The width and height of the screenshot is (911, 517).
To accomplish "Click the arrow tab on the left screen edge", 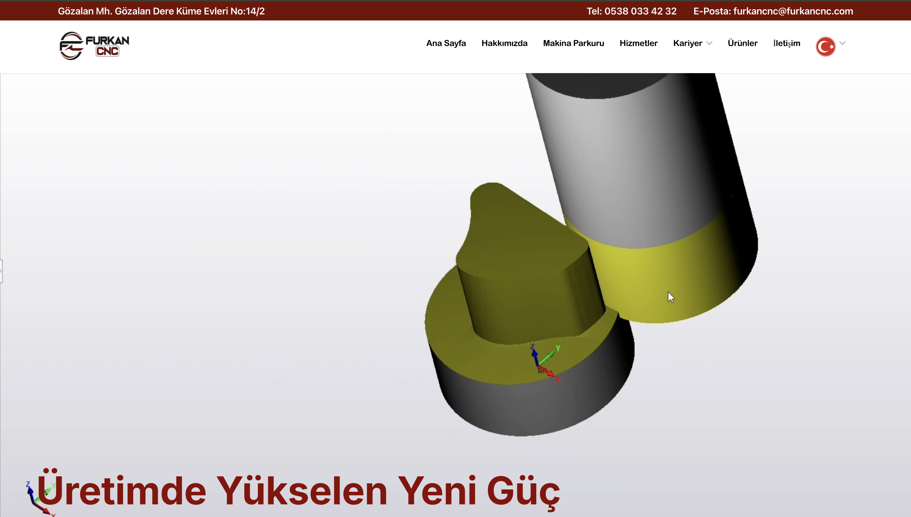I will pyautogui.click(x=2, y=271).
